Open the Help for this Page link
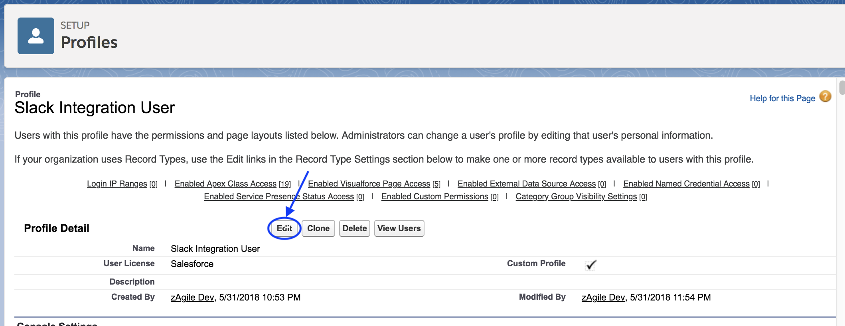 [x=782, y=98]
